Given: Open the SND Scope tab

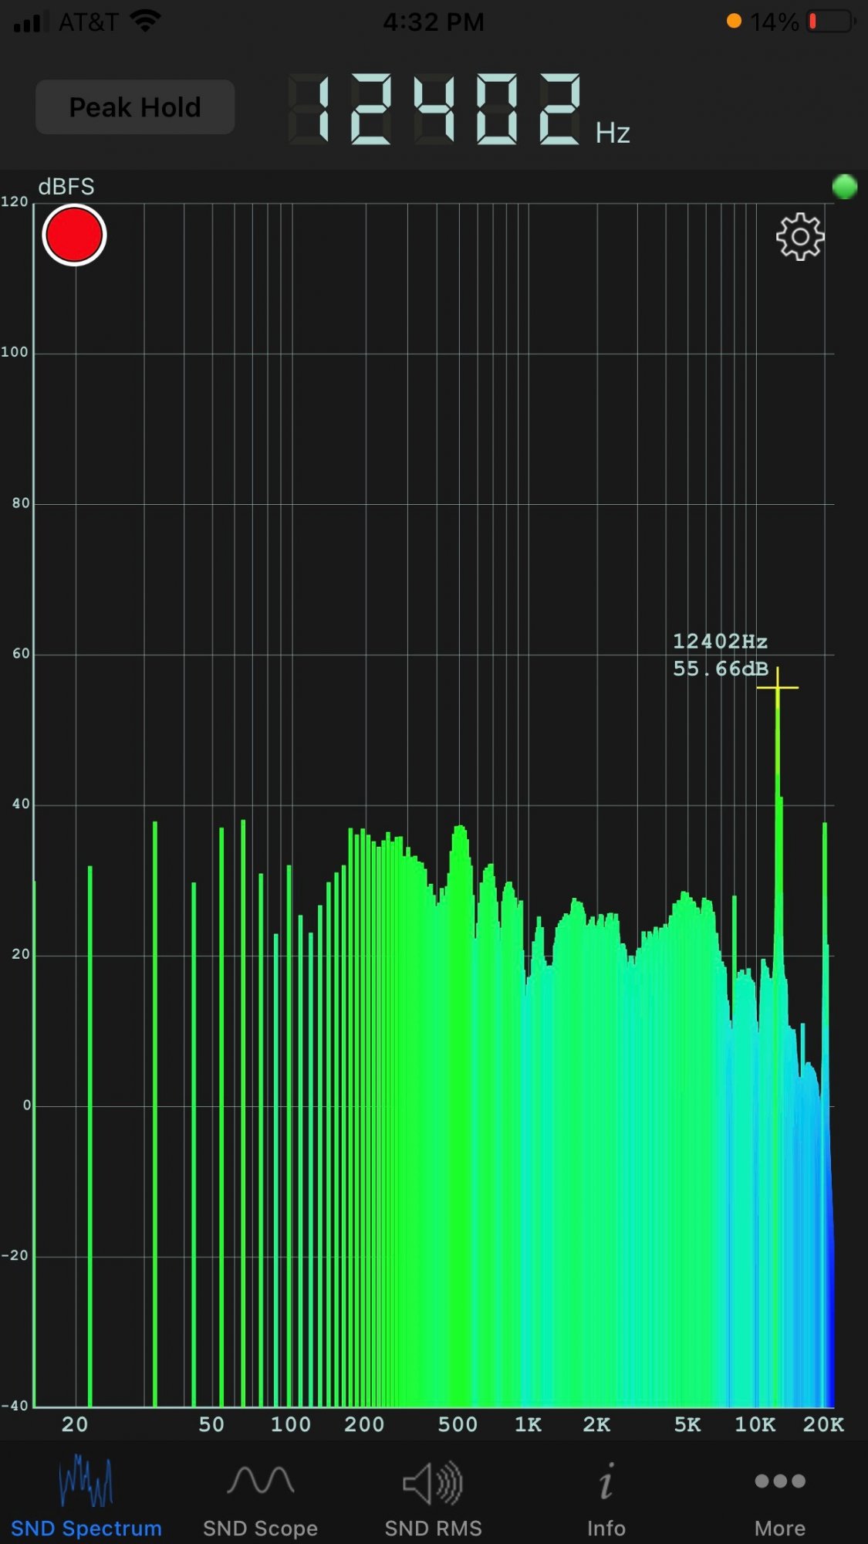Looking at the screenshot, I should pyautogui.click(x=260, y=1497).
